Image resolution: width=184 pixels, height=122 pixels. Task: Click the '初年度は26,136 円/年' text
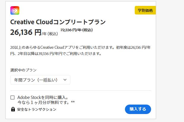(134, 48)
